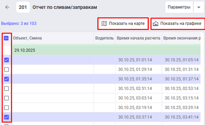Image resolution: width=205 pixels, height=125 pixels.
Task: Click the back arrow icon
Action: 7,7
